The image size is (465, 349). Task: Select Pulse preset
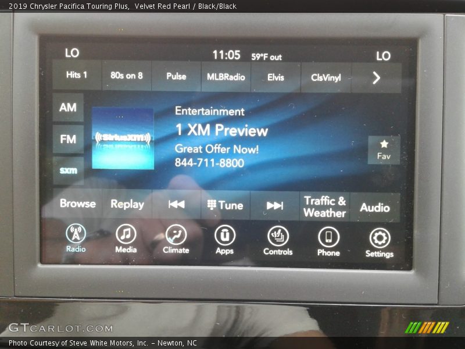click(177, 76)
